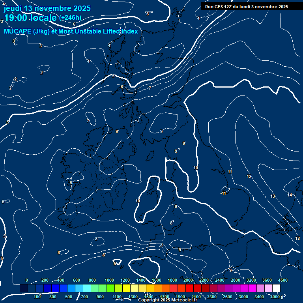Click the '600' legend value
The height and width of the screenshot is (303, 303).
(x=76, y=280)
